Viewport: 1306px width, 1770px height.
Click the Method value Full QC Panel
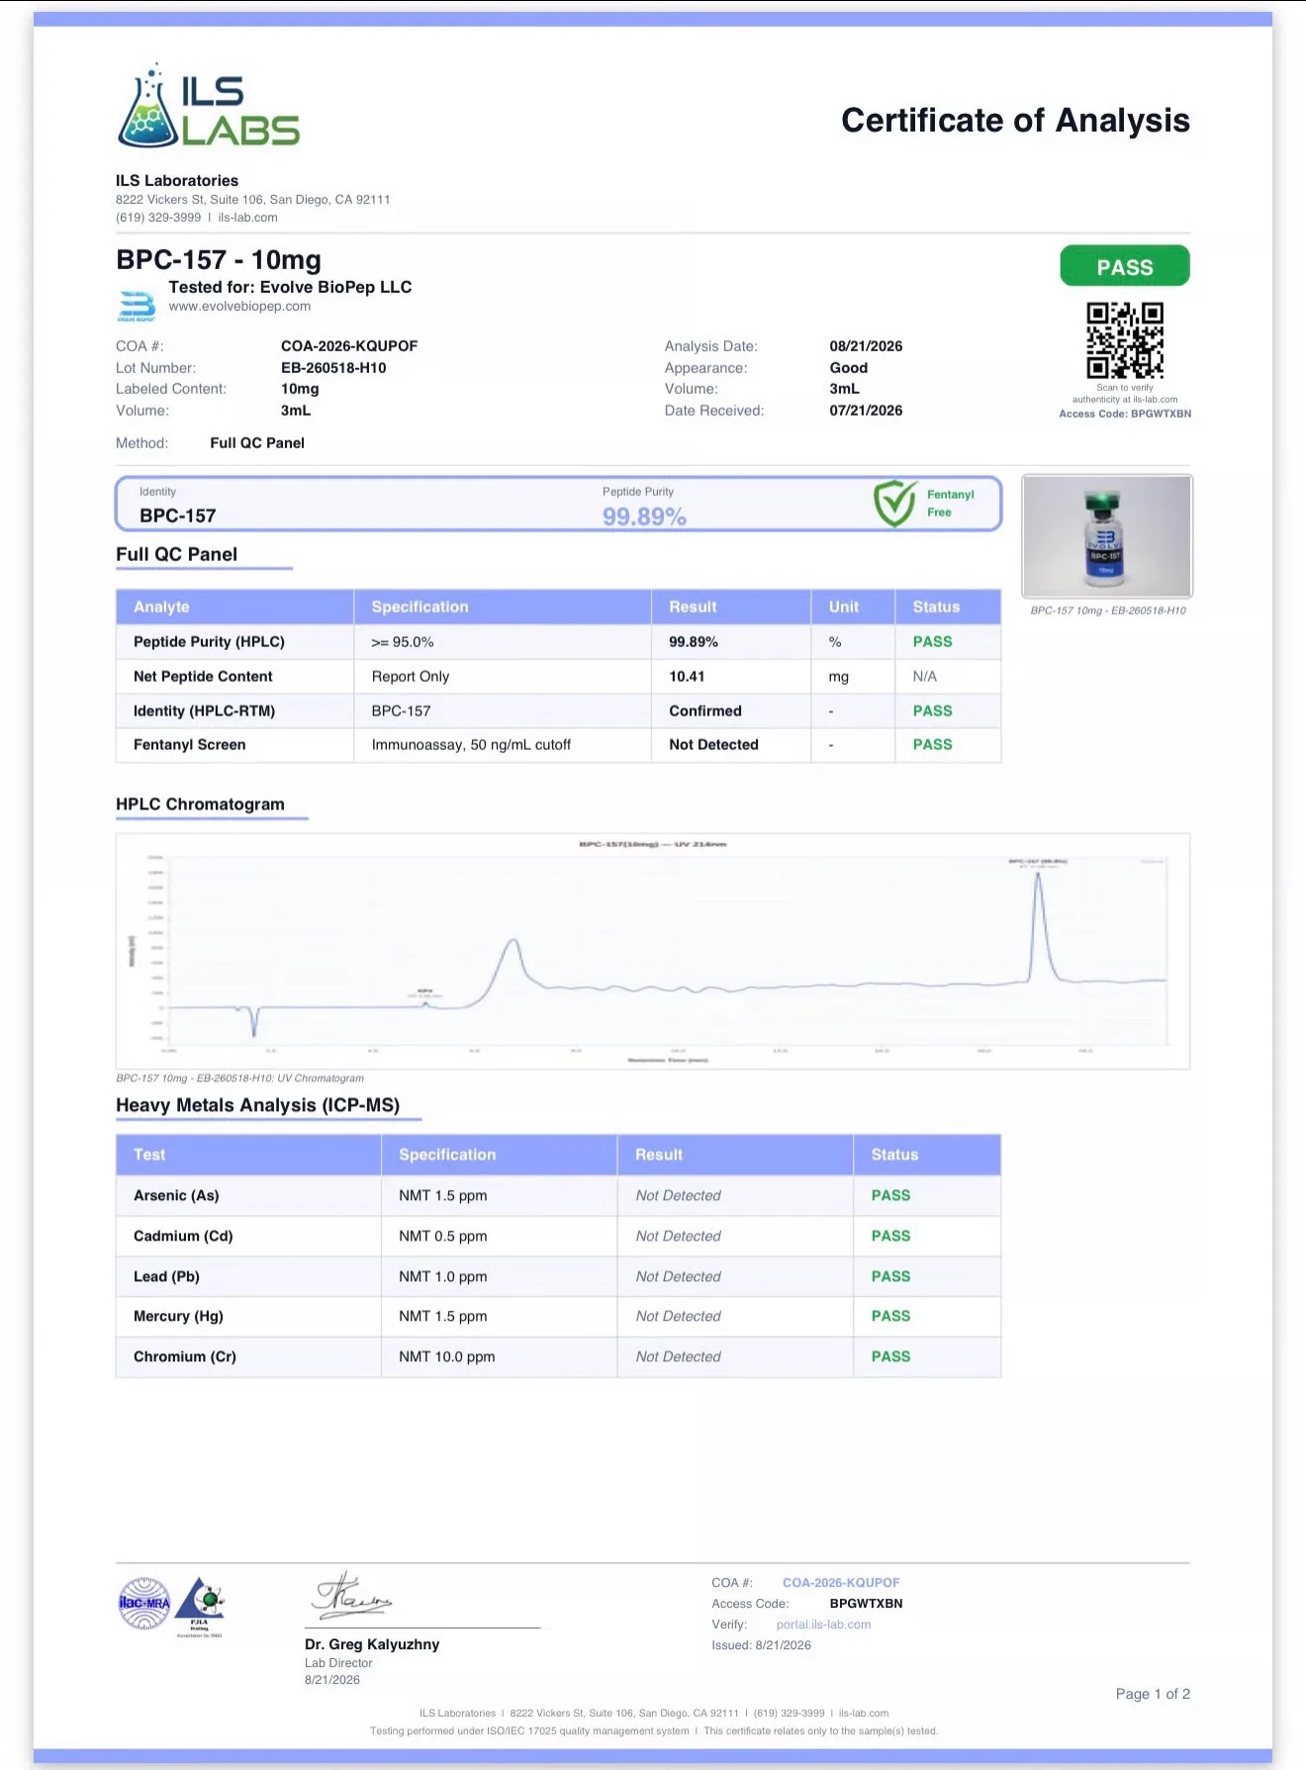coord(257,443)
